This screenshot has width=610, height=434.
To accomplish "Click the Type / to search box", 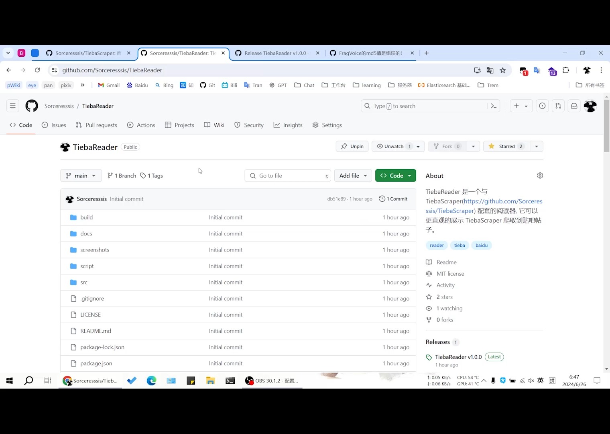I will pyautogui.click(x=424, y=106).
